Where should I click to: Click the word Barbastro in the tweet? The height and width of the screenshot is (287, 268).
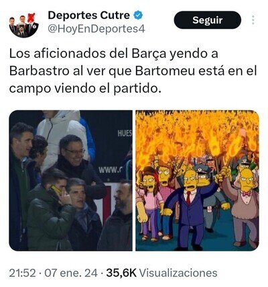39,71
